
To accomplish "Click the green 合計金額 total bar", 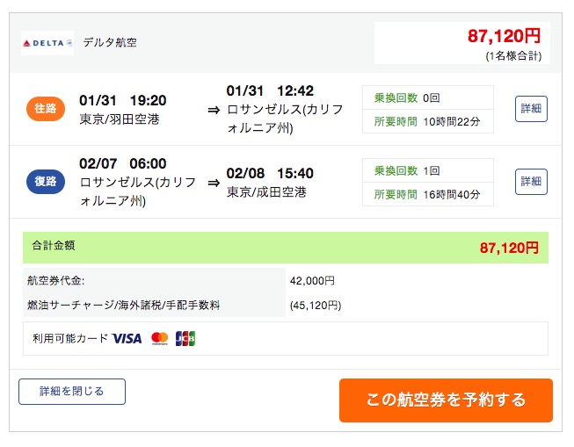I will coord(286,248).
